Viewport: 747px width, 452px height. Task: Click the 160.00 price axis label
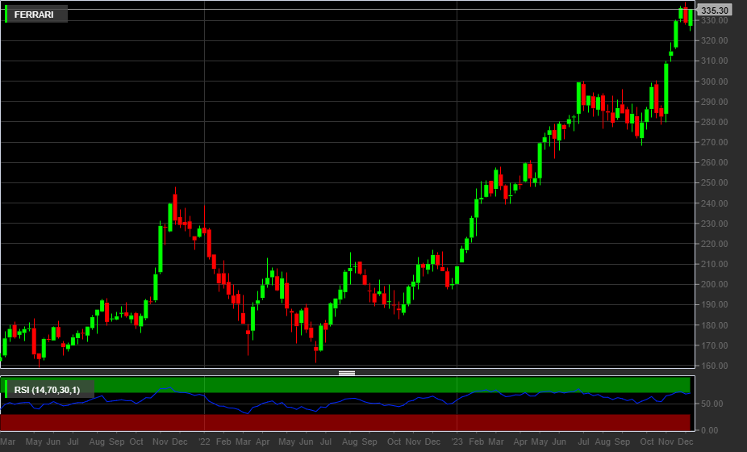click(714, 366)
